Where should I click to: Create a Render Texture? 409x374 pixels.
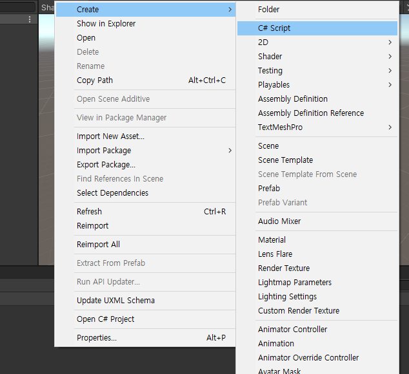coord(317,268)
